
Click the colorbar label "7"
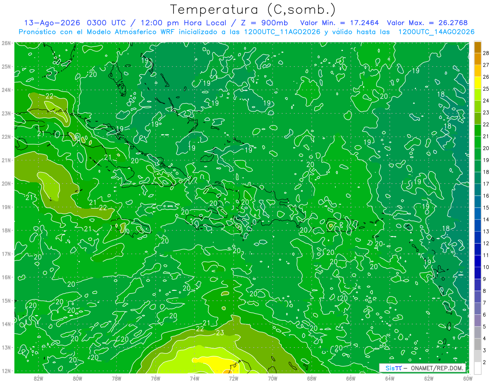[x=485, y=303]
